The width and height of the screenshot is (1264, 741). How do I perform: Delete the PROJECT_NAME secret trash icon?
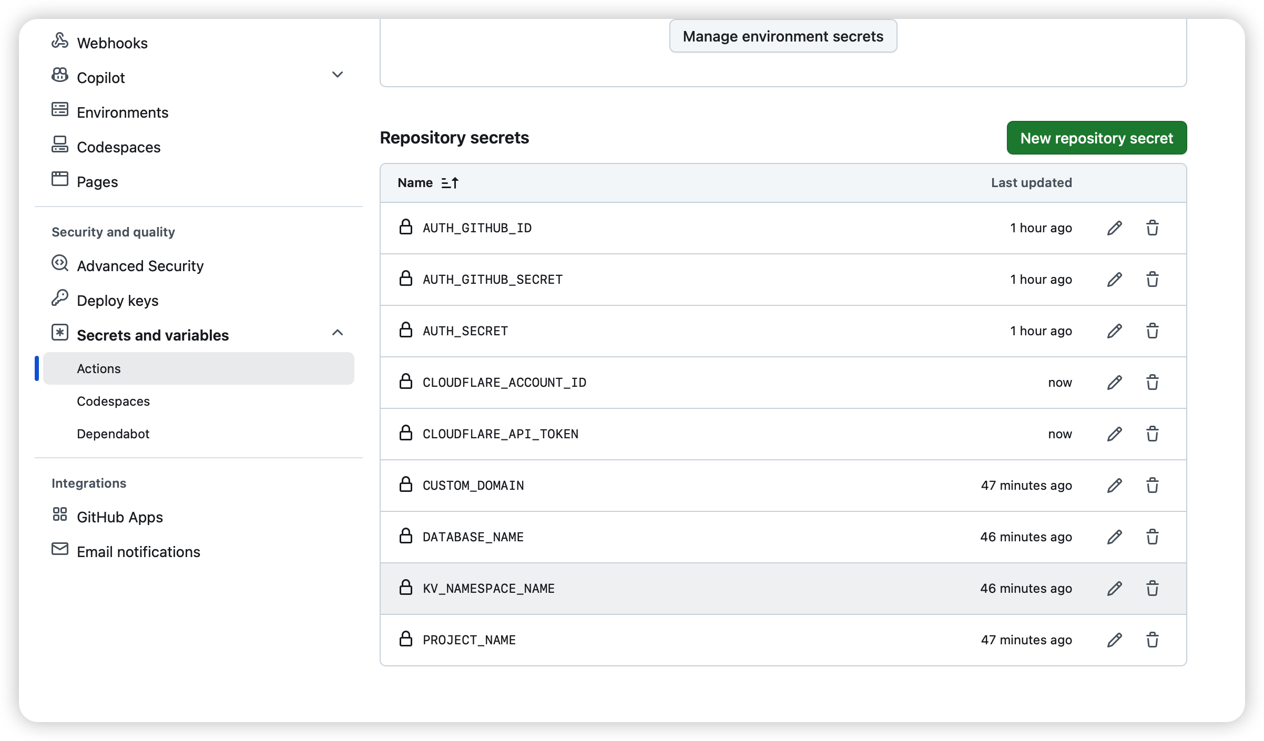[x=1152, y=640]
